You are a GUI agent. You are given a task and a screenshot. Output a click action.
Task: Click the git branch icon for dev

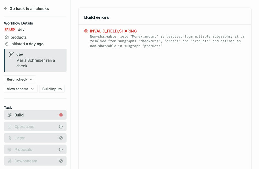coord(11,54)
